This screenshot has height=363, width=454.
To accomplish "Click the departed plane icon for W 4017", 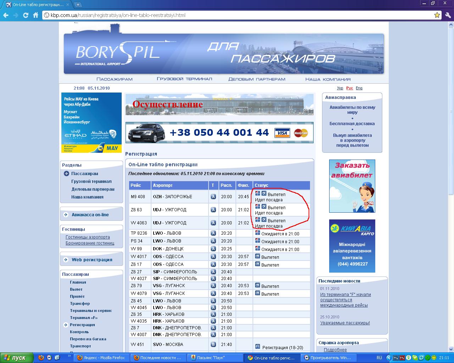I will point(258,256).
